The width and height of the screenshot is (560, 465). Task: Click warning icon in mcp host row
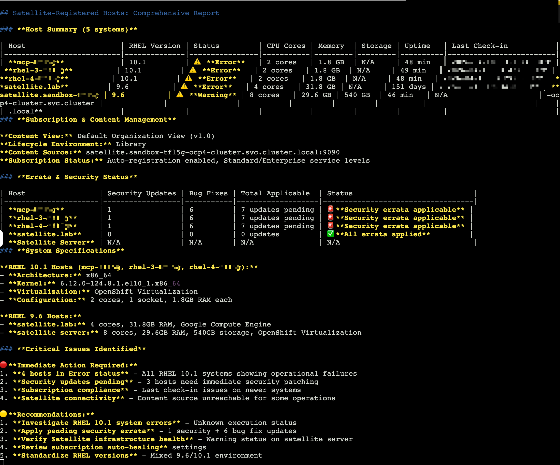coord(197,62)
